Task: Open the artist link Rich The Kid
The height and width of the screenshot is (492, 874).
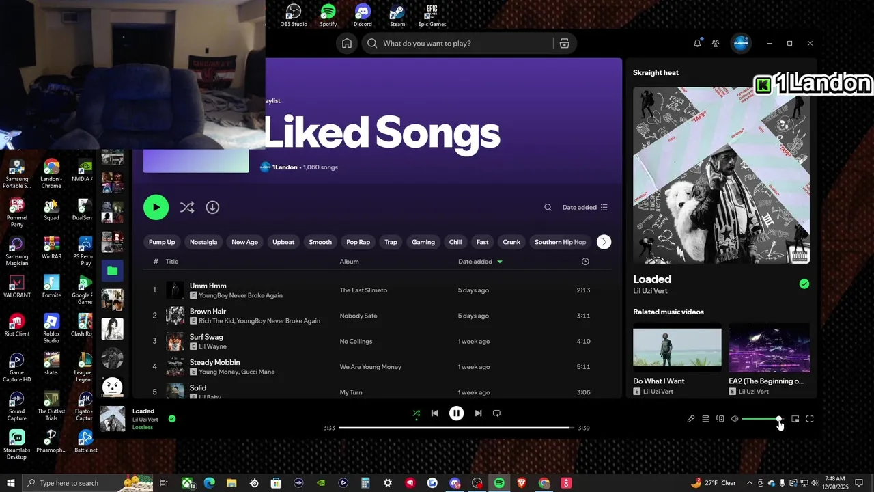Action: [216, 321]
